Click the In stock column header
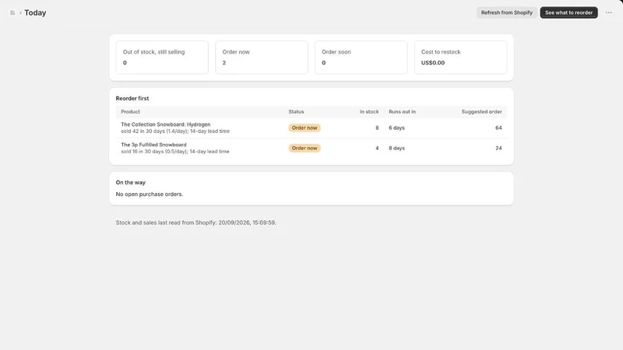Viewport: 623px width, 350px height. click(x=369, y=112)
